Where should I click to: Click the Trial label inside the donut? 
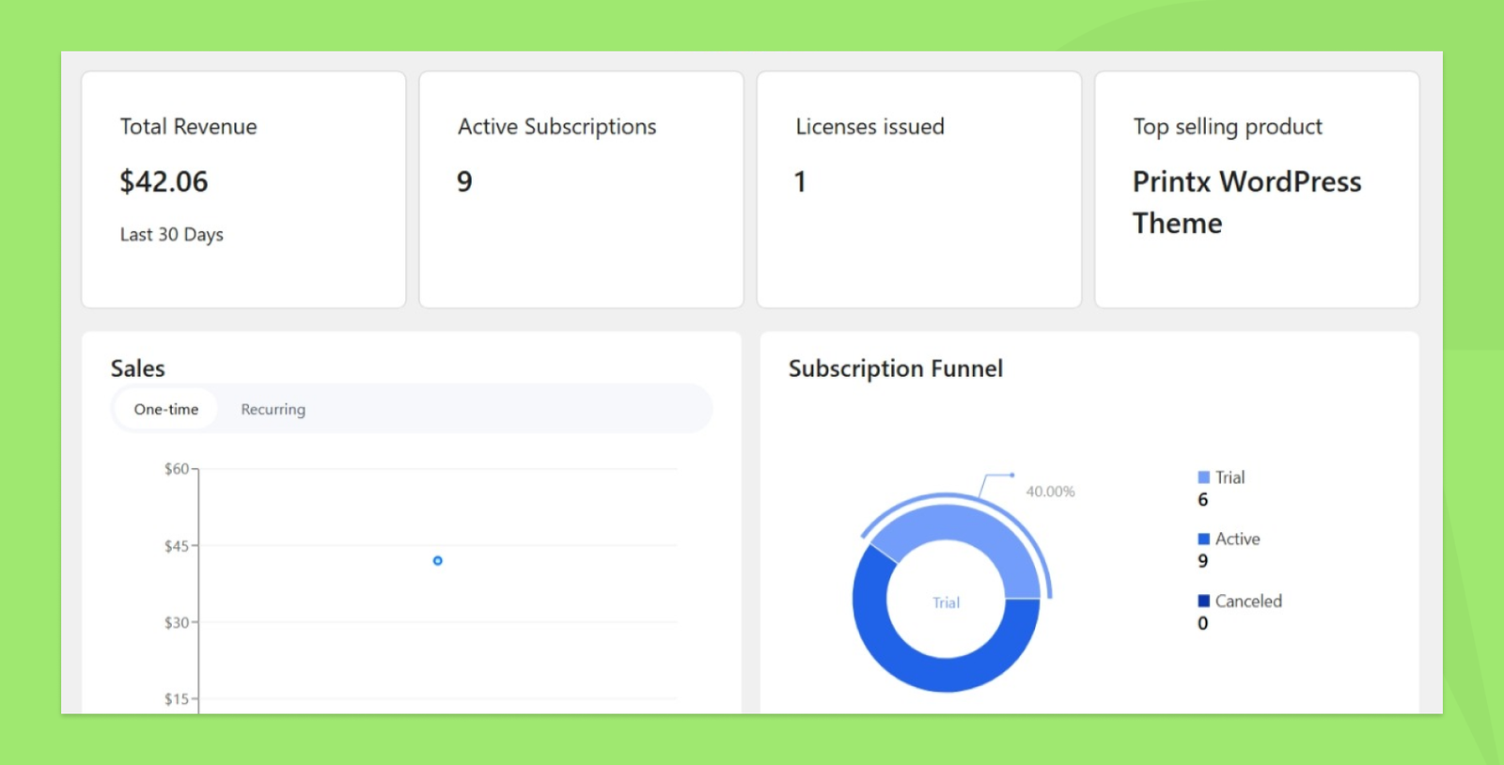click(x=946, y=603)
